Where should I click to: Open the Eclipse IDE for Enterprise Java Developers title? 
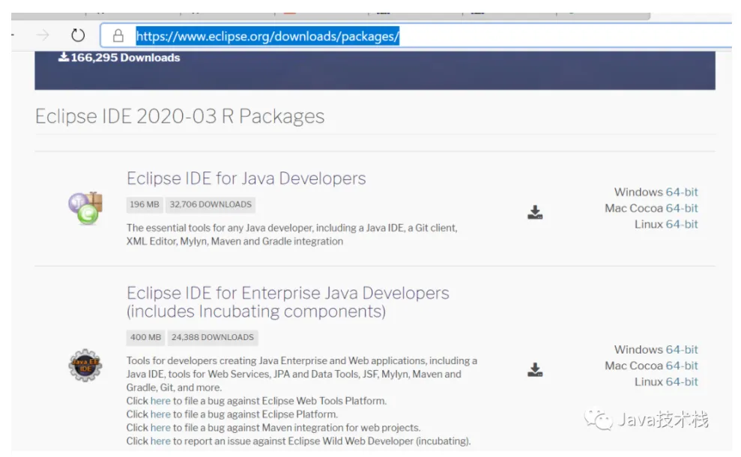point(288,293)
